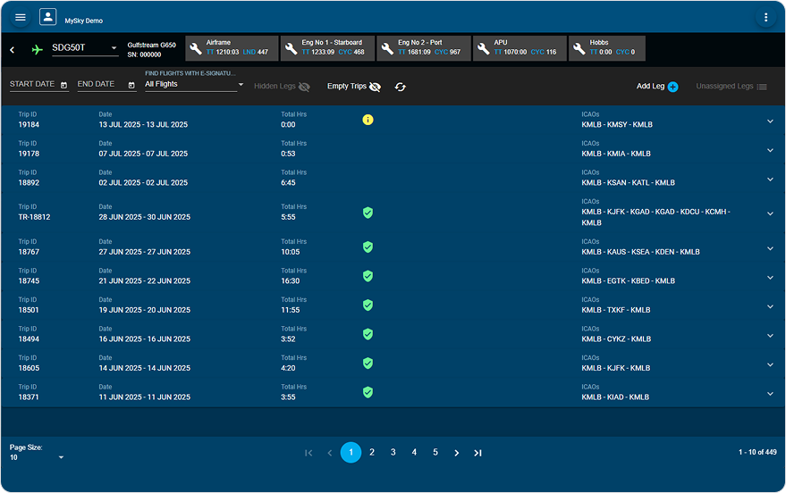Go to the previous page
Image resolution: width=786 pixels, height=493 pixels.
(x=329, y=453)
